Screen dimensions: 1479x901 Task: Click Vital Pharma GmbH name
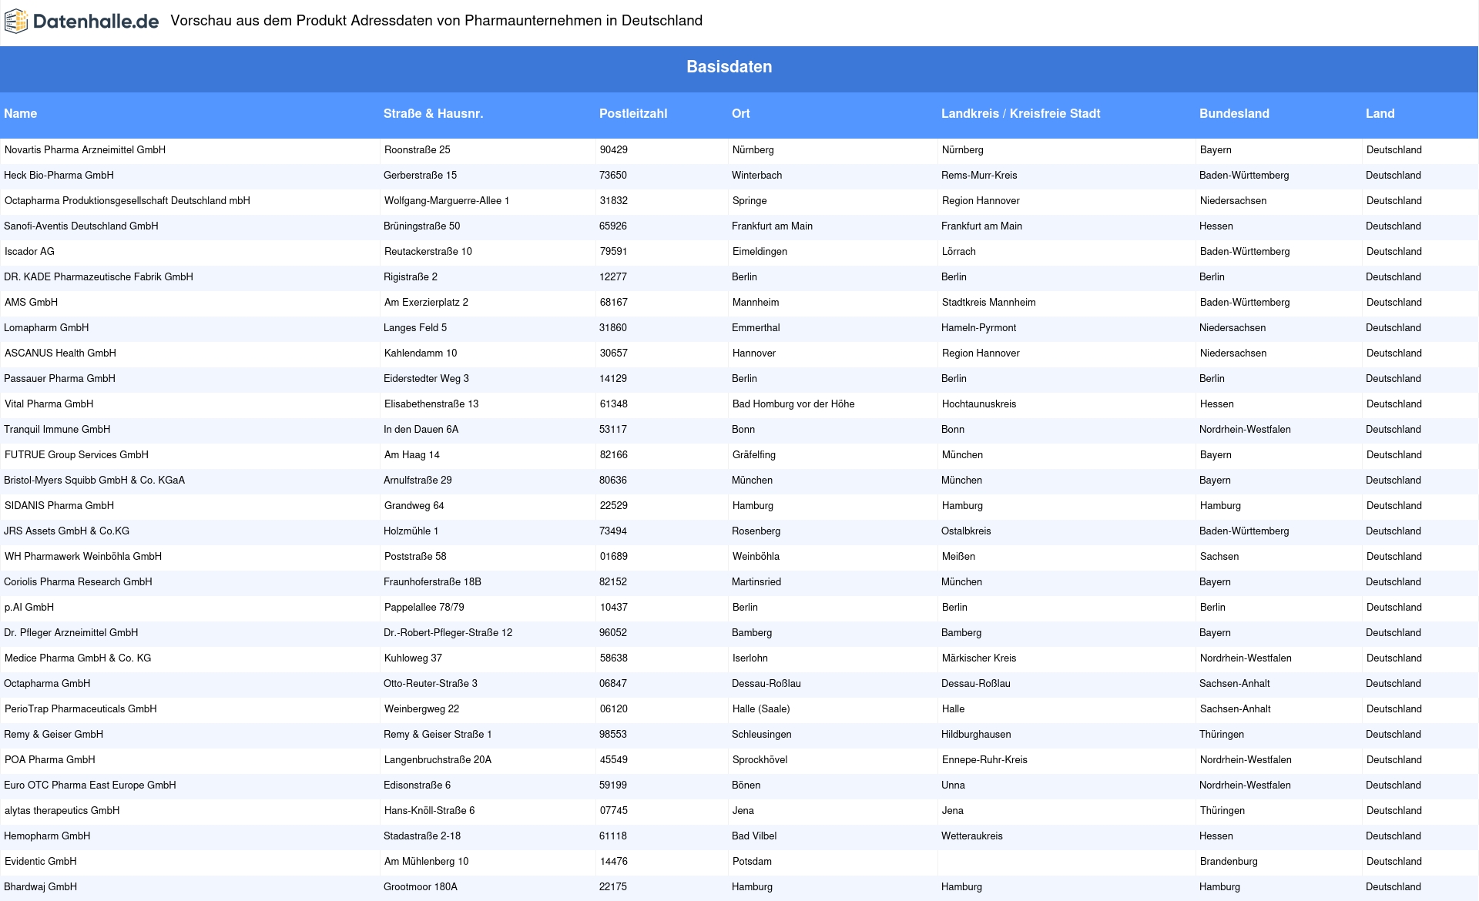[x=49, y=404]
